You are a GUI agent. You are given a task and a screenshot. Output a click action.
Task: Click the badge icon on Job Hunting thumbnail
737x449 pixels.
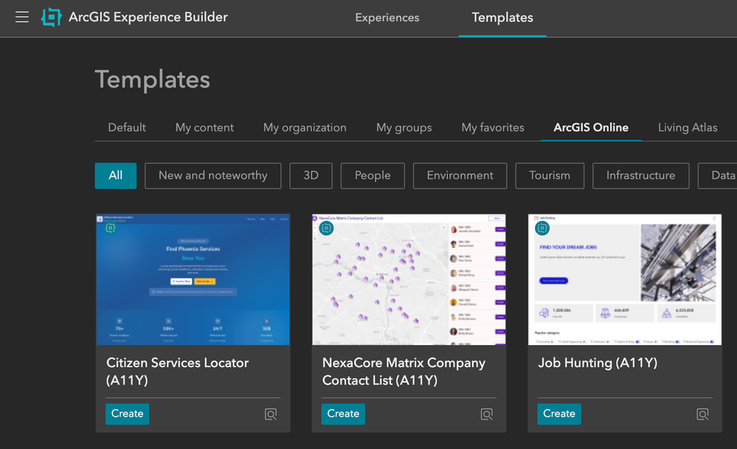coord(542,229)
